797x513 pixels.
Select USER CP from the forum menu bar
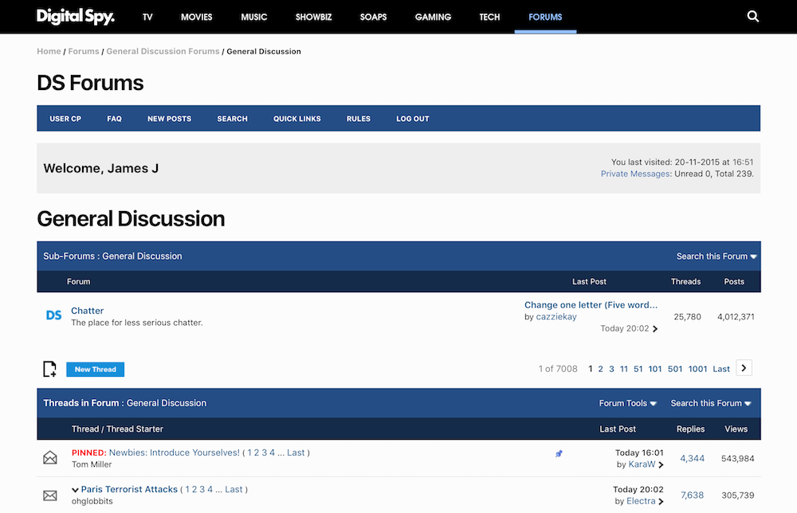[65, 118]
